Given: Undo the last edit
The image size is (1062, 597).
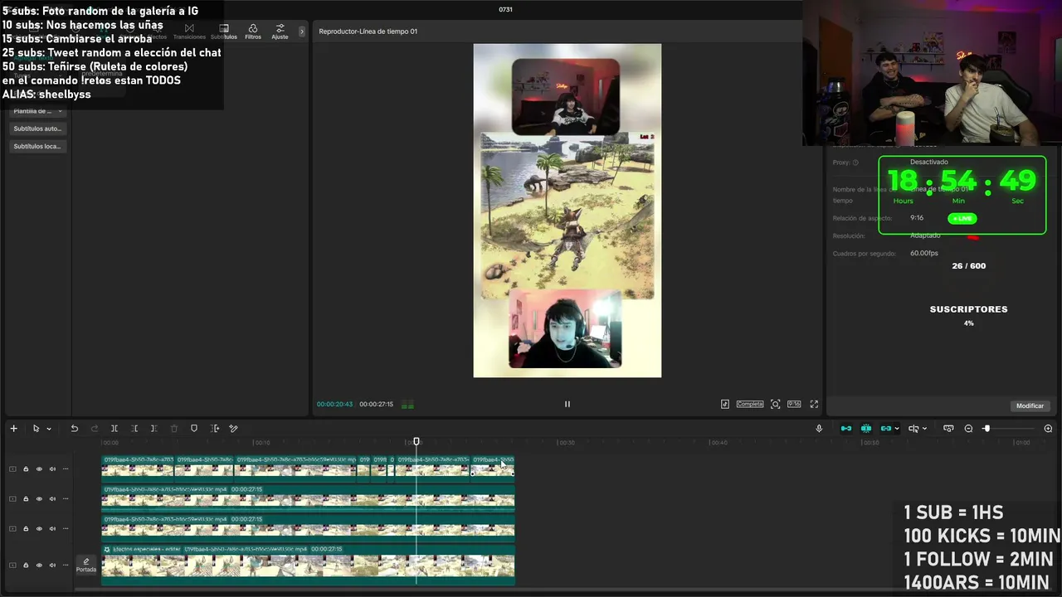Looking at the screenshot, I should coord(74,429).
